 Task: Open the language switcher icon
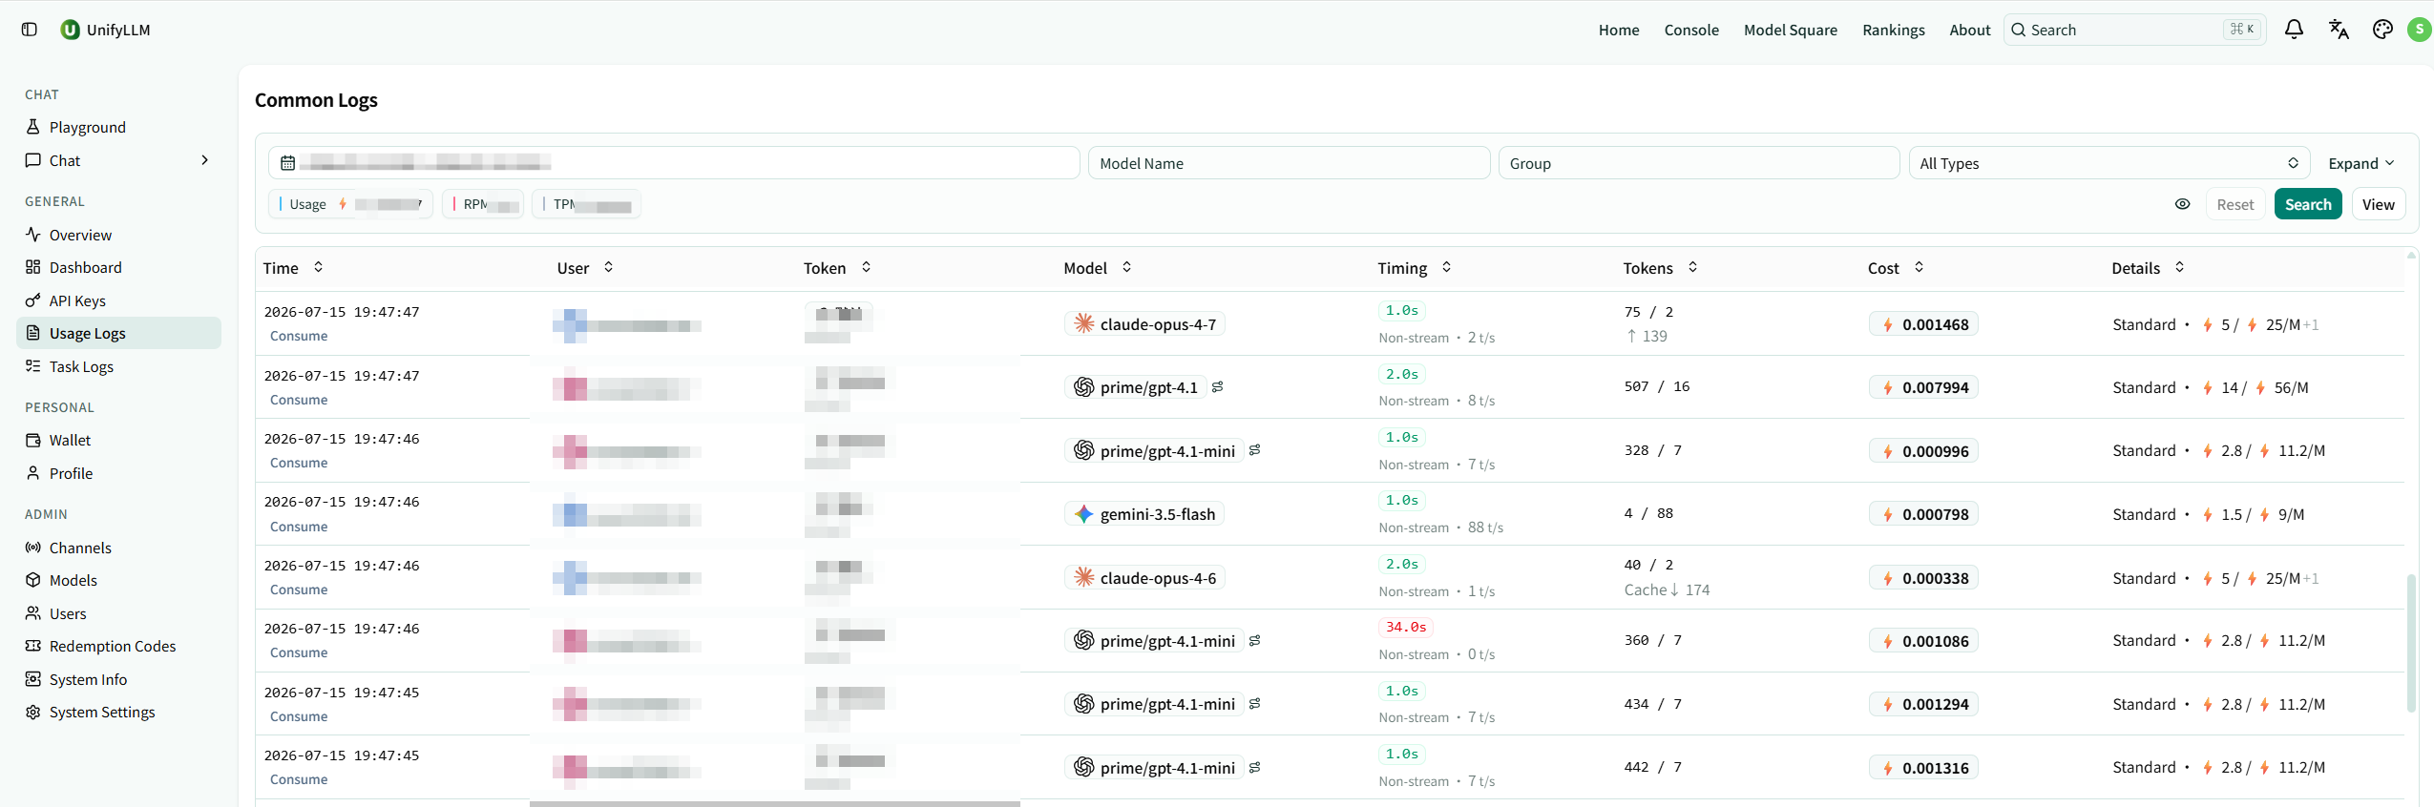coord(2339,30)
